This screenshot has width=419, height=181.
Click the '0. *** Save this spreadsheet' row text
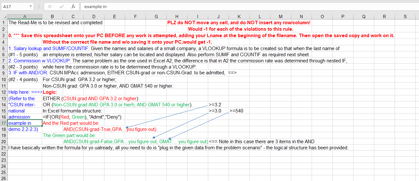point(201,36)
